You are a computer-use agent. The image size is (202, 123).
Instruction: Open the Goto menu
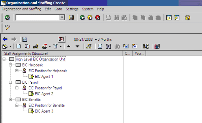tap(58, 9)
